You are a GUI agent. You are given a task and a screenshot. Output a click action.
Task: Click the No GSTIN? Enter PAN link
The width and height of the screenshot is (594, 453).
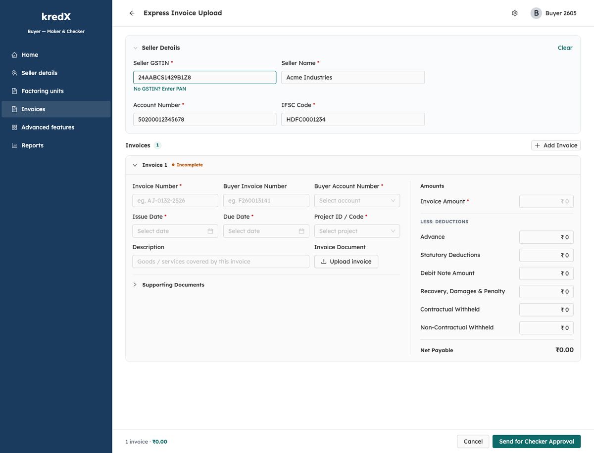[x=160, y=89]
